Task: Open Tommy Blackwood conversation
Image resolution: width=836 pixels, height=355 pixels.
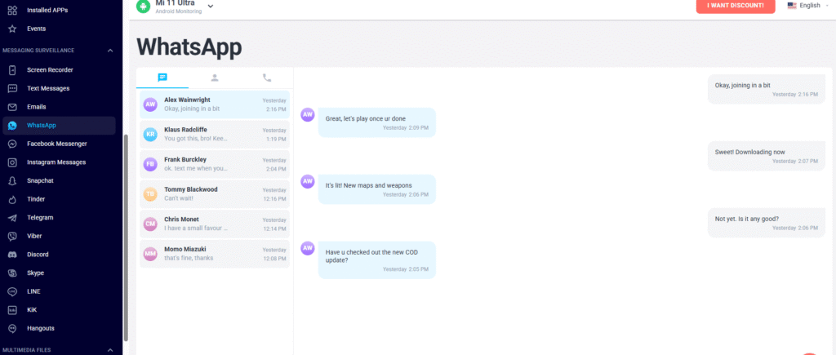Action: click(x=215, y=194)
